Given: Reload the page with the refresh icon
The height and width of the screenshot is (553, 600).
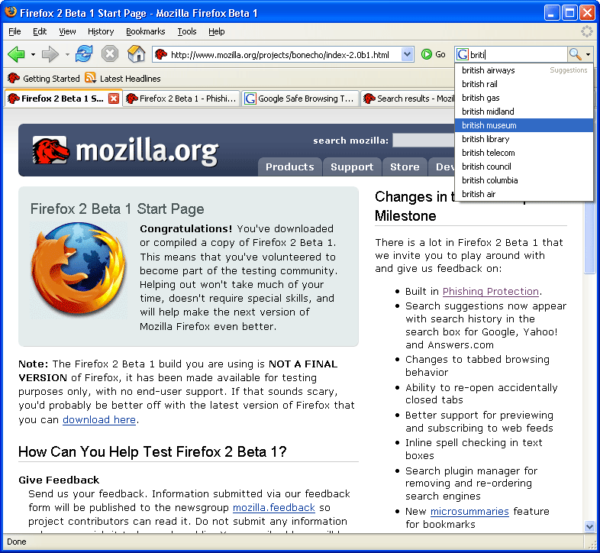Looking at the screenshot, I should click(84, 54).
